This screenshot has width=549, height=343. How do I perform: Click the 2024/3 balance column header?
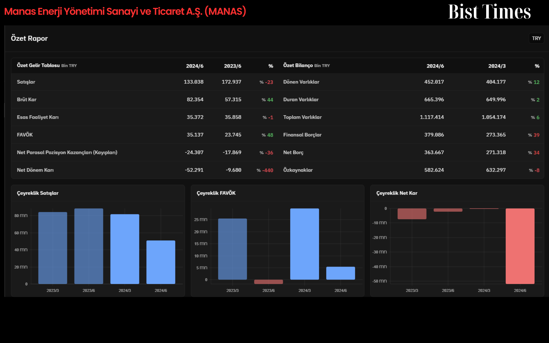tap(497, 66)
